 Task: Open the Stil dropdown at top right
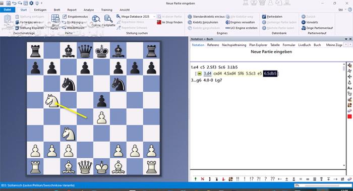pyautogui.click(x=342, y=10)
